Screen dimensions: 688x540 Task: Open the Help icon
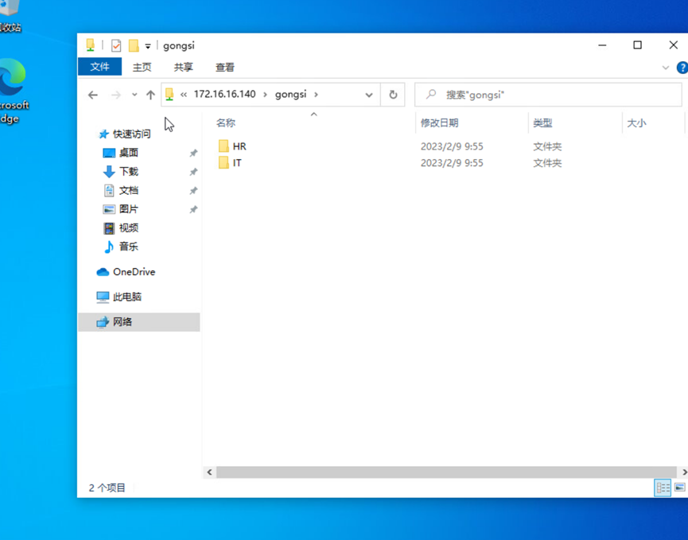click(682, 68)
